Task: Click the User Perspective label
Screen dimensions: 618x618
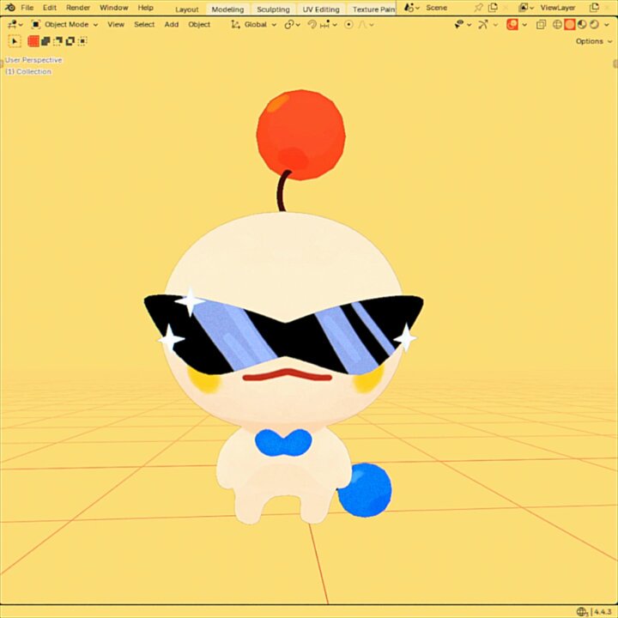Action: coord(33,60)
